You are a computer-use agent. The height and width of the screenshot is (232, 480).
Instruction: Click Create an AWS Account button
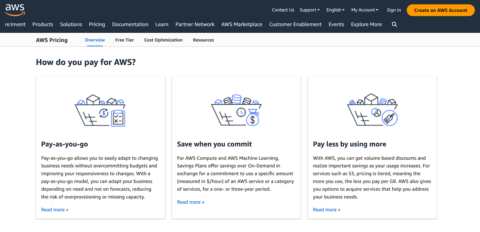(441, 10)
